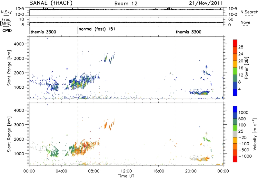Click the '18' frequency scale label
The width and height of the screenshot is (258, 178).
[x=21, y=19]
